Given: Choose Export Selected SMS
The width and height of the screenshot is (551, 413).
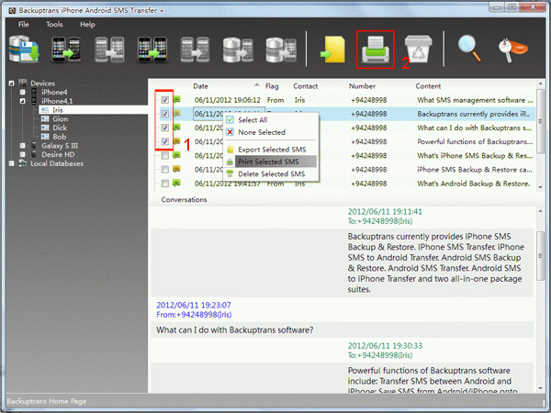Looking at the screenshot, I should click(271, 150).
